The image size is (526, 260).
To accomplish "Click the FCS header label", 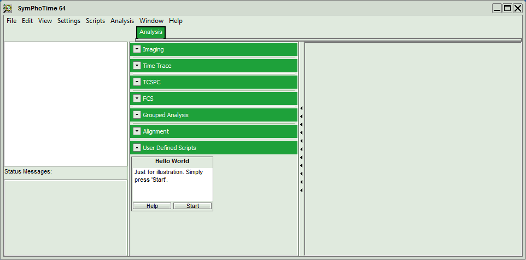I will tap(148, 99).
